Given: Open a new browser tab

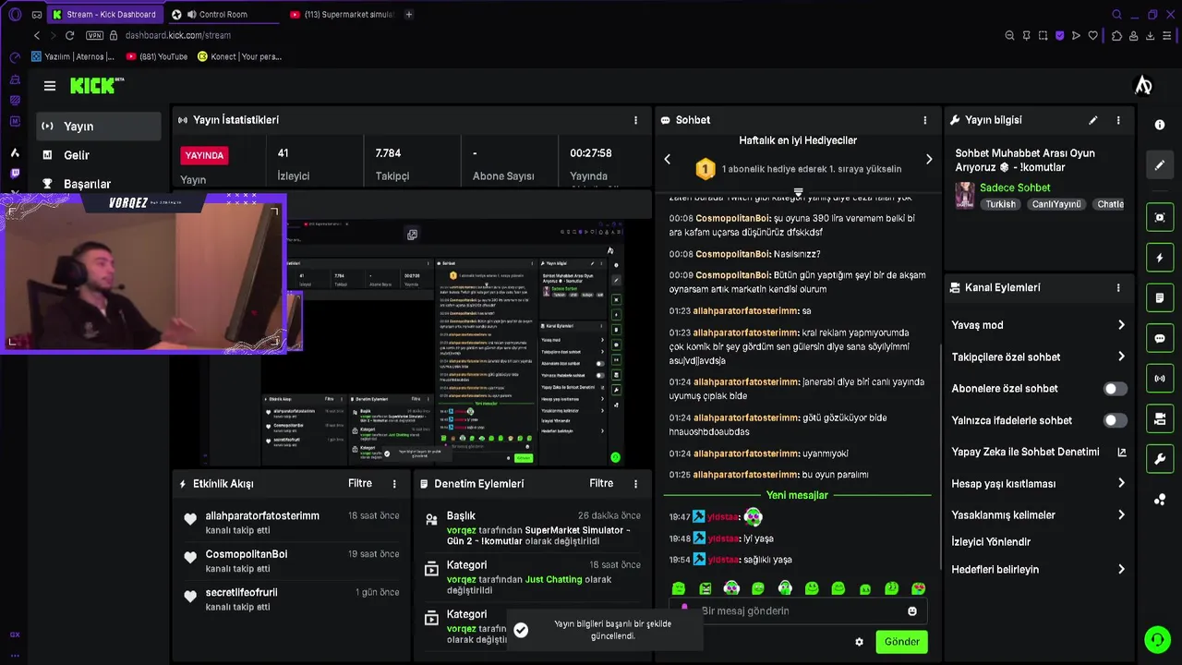Looking at the screenshot, I should (x=409, y=15).
